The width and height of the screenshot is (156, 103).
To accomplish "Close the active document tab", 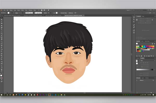I will pos(84,15).
